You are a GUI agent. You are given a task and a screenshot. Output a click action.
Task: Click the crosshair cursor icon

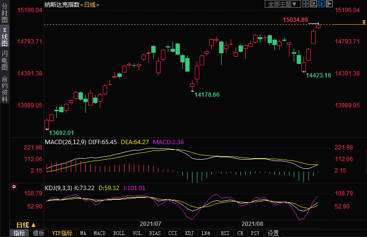click(305, 4)
